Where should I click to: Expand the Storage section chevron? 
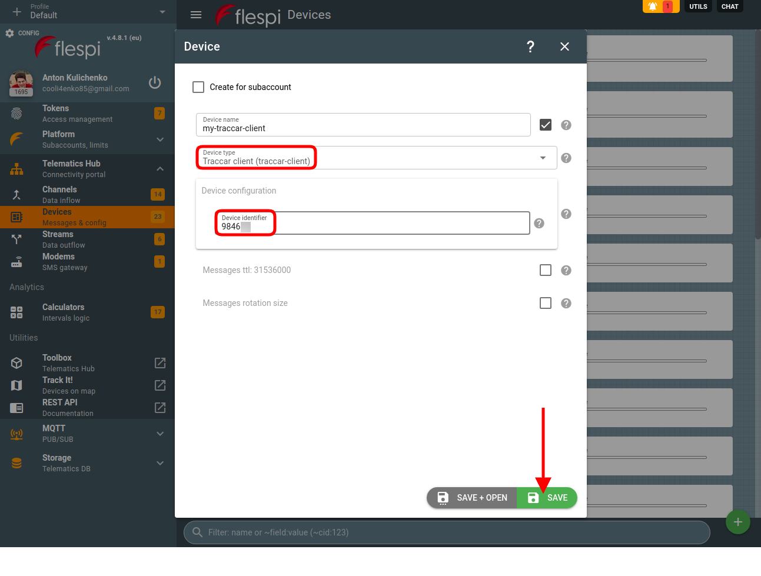[x=160, y=463]
